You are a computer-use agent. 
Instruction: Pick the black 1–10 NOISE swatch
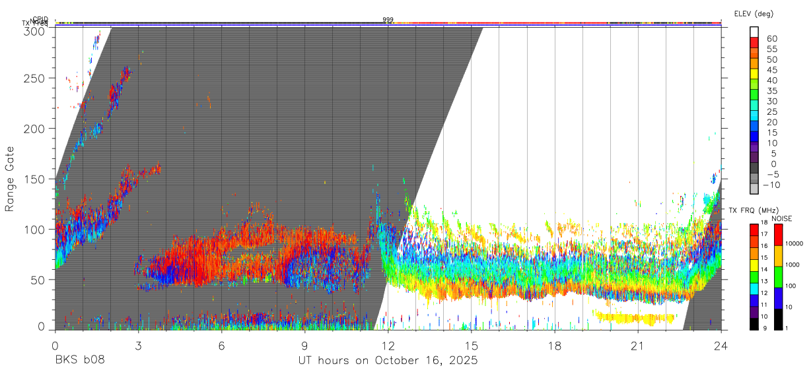click(779, 319)
